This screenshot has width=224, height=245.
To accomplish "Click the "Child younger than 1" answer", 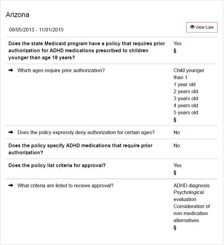I will [x=189, y=74].
